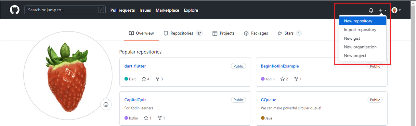Switch to the Stars tab
Screen dimensions: 416x126
tap(290, 33)
